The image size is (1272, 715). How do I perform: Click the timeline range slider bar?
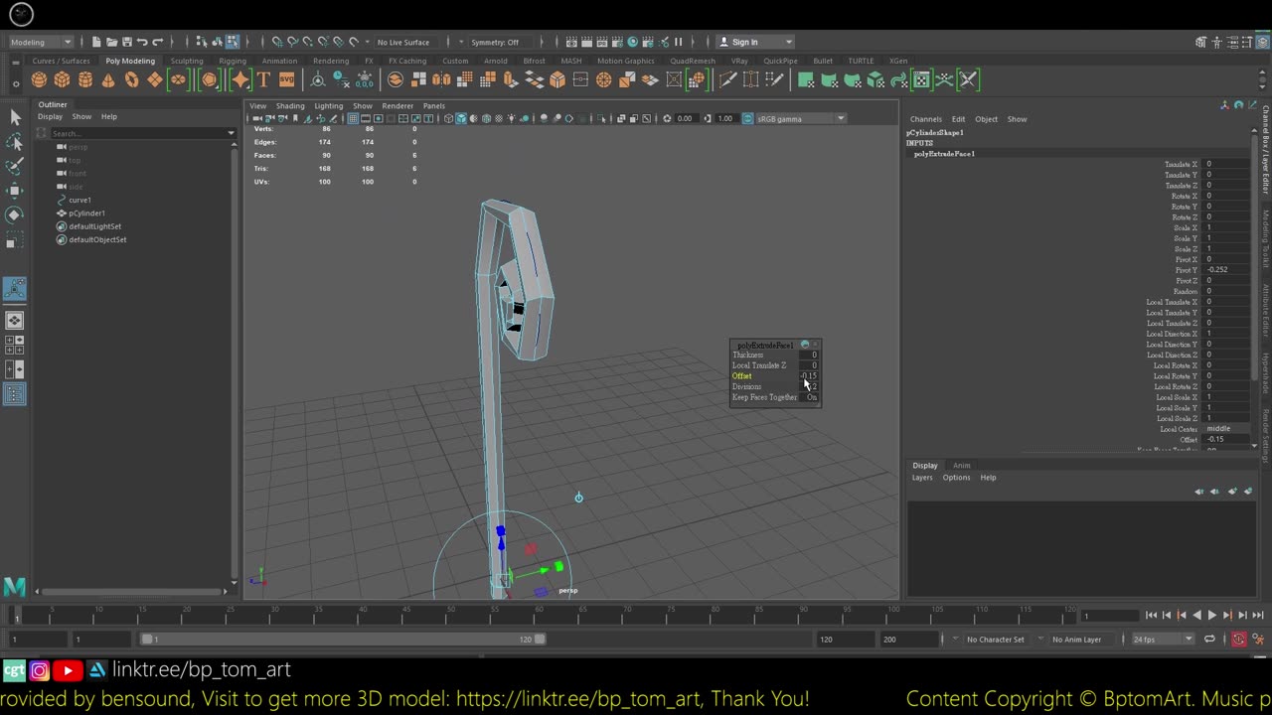pos(343,640)
